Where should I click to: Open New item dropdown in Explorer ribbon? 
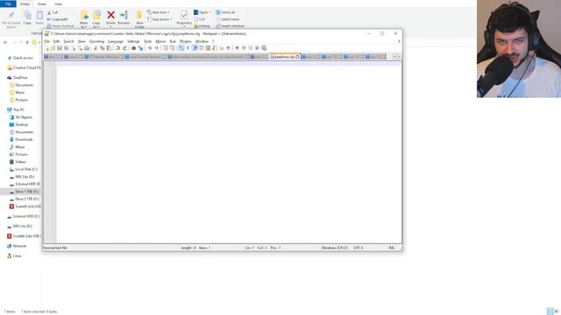[x=159, y=12]
